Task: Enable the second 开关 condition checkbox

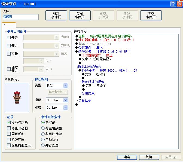Action: pyautogui.click(x=9, y=45)
